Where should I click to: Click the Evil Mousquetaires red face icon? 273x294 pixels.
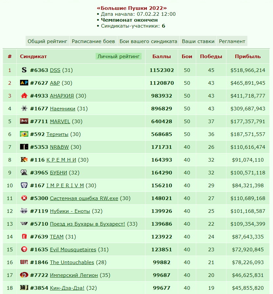pyautogui.click(x=24, y=249)
